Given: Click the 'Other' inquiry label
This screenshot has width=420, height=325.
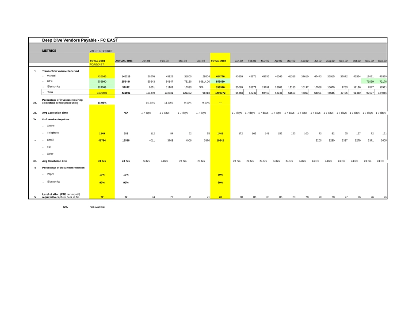Looking at the screenshot, I should point(50,154).
